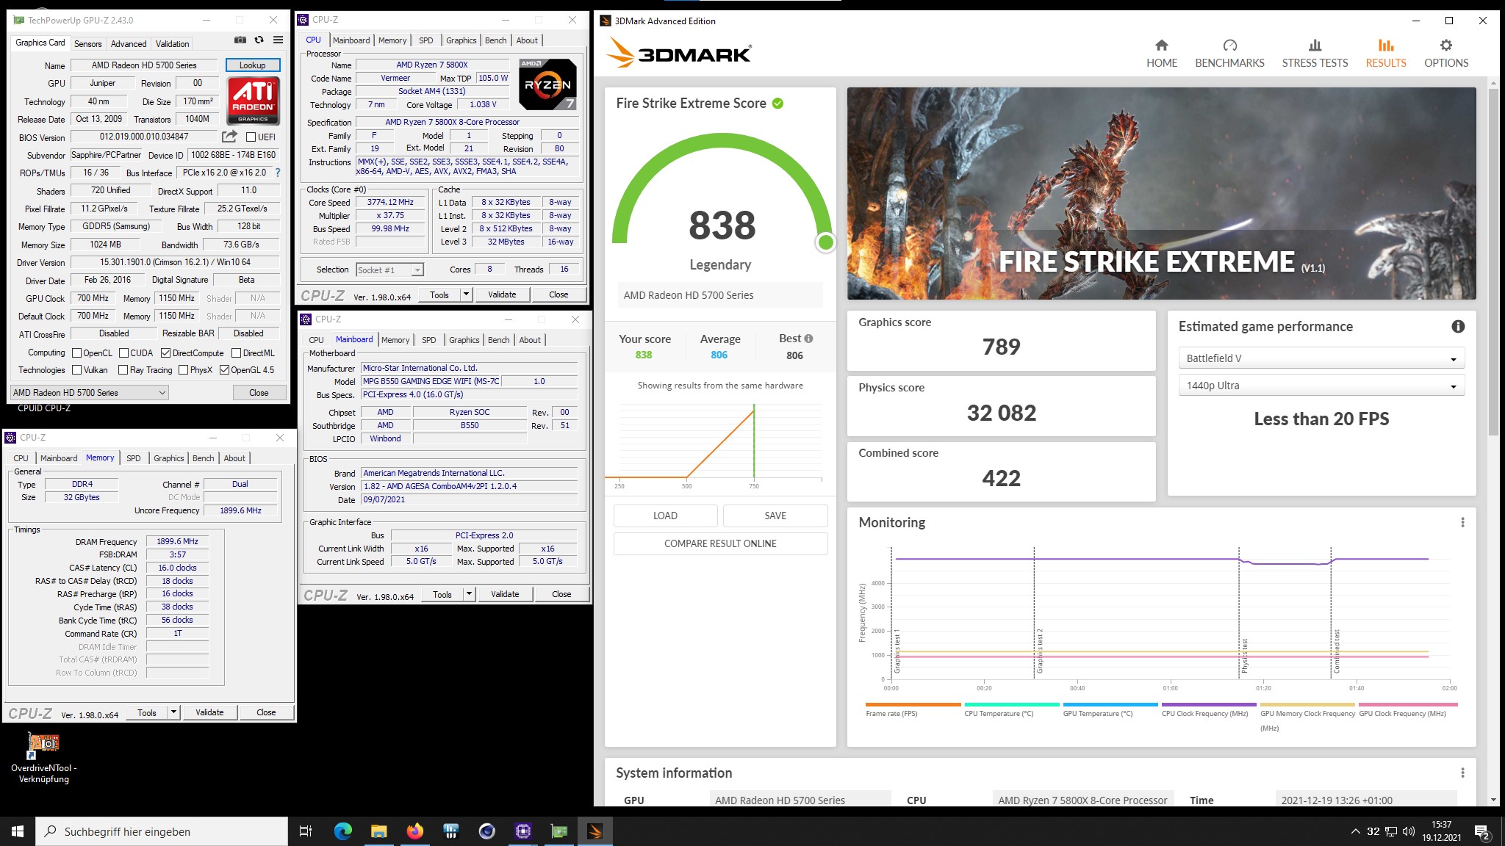Toggle the CUDA checkbox

(123, 353)
